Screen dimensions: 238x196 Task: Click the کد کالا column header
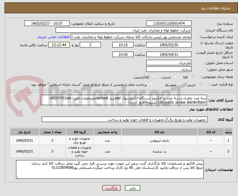point(211,132)
